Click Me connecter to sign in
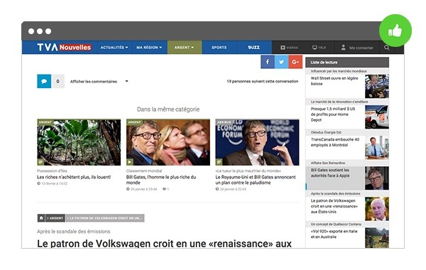426x270 pixels. pos(361,48)
